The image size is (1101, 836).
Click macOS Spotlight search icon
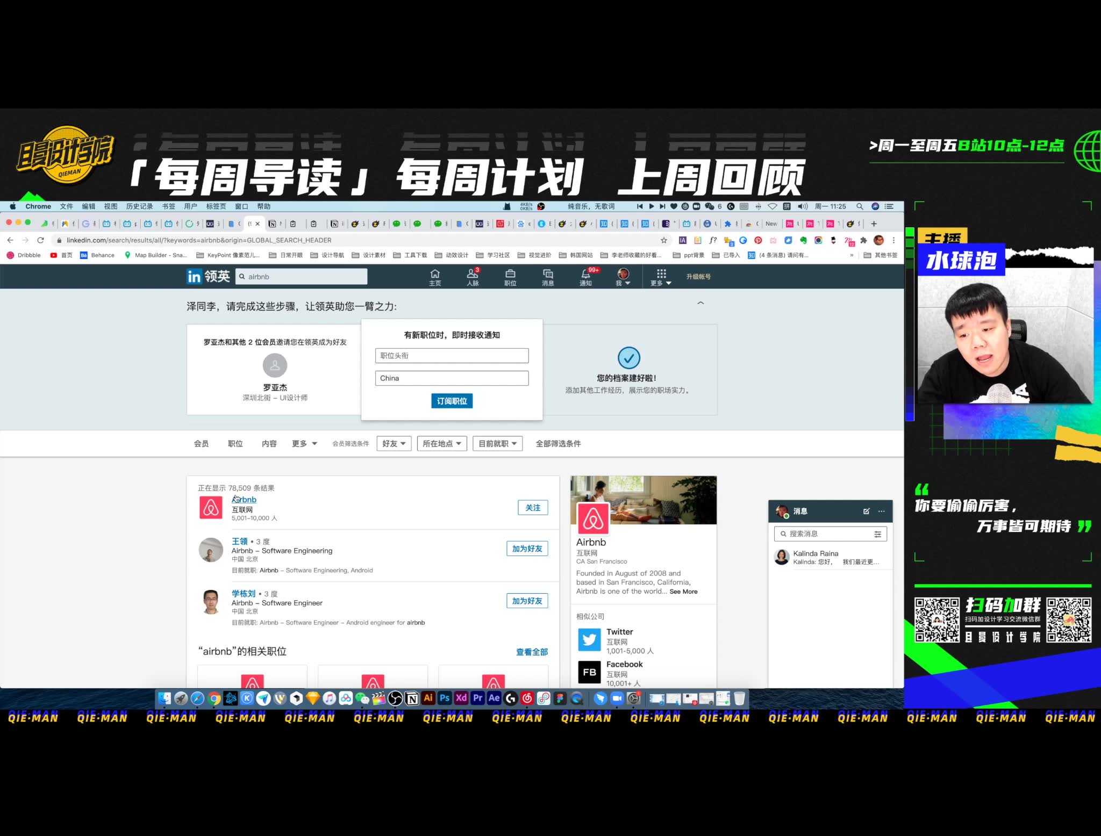click(x=860, y=206)
